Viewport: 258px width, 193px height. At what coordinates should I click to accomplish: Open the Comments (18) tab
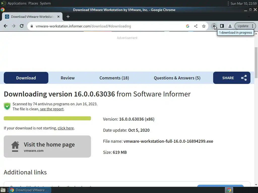(114, 78)
